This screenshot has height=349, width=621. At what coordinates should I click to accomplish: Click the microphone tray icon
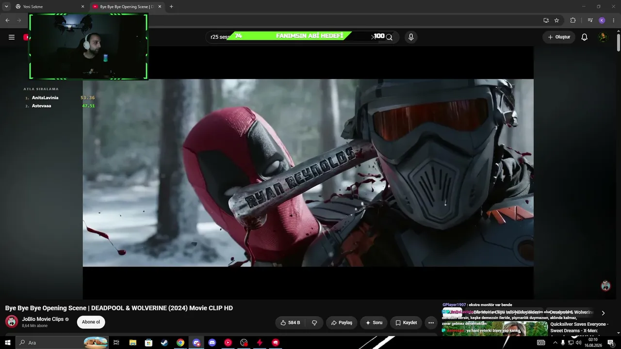[563, 343]
